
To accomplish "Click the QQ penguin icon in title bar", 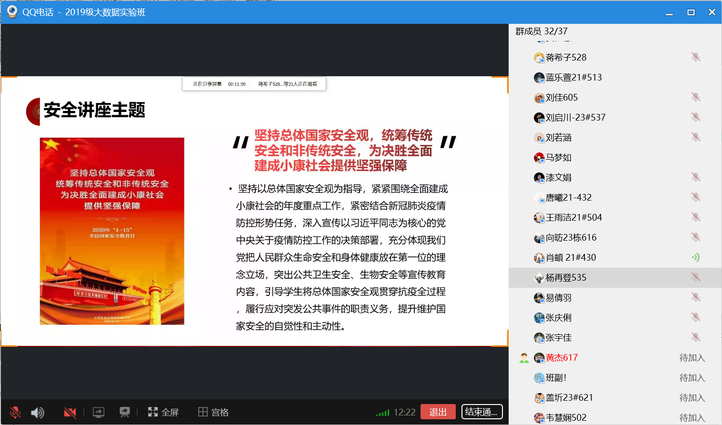I will (x=12, y=12).
